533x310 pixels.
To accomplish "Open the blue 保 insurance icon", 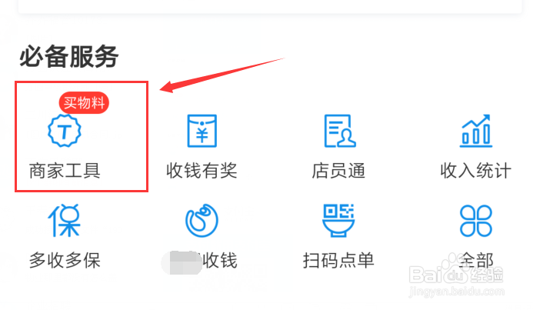I will 65,221.
